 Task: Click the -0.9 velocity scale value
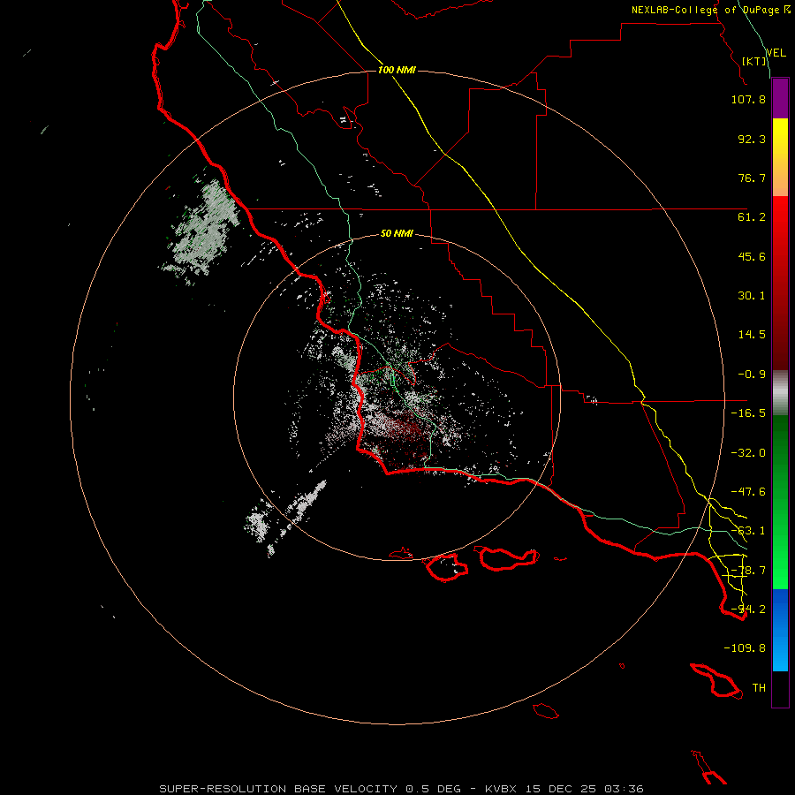(x=752, y=375)
